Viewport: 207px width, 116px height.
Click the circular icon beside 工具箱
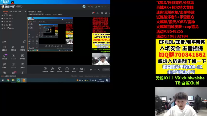(24, 42)
